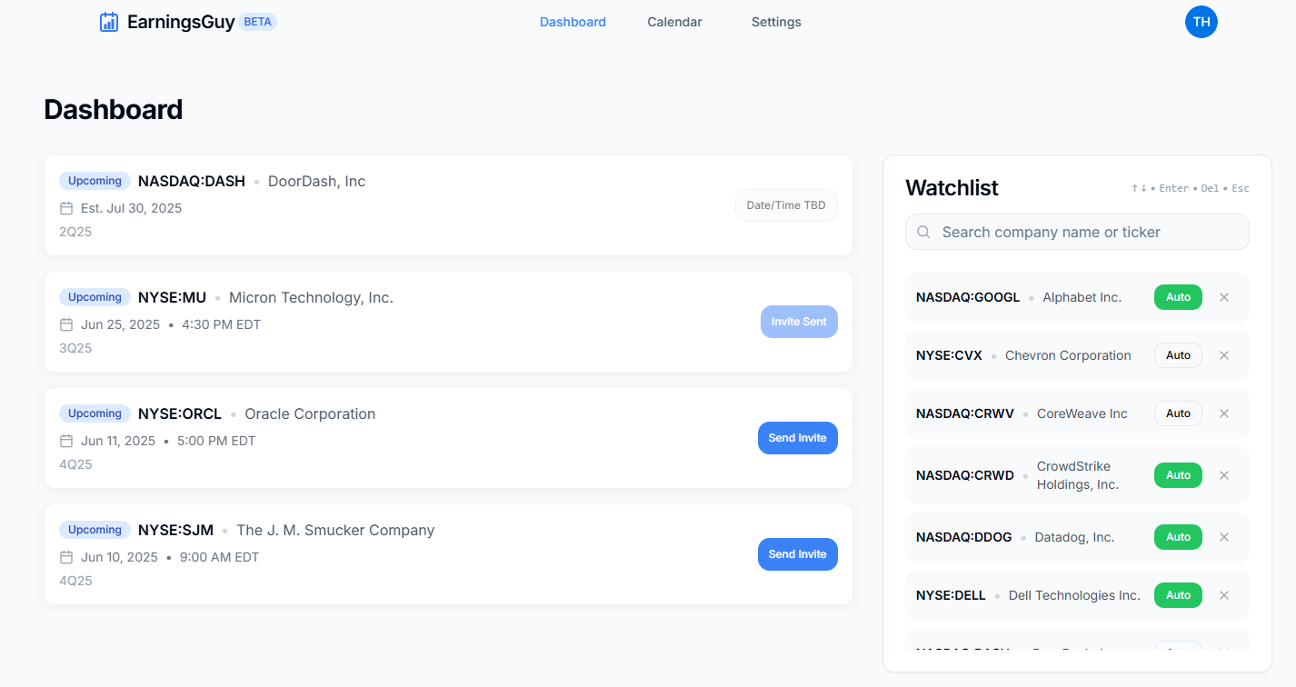Send invite for Oracle Corporation earnings

pos(798,438)
